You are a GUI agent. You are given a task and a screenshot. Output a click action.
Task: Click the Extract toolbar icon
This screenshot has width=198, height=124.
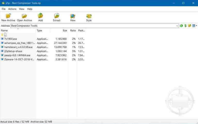coord(56,16)
